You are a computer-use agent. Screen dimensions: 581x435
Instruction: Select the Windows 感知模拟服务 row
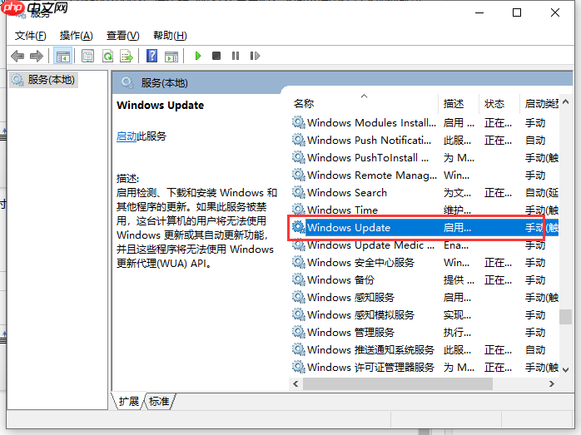[x=425, y=314]
